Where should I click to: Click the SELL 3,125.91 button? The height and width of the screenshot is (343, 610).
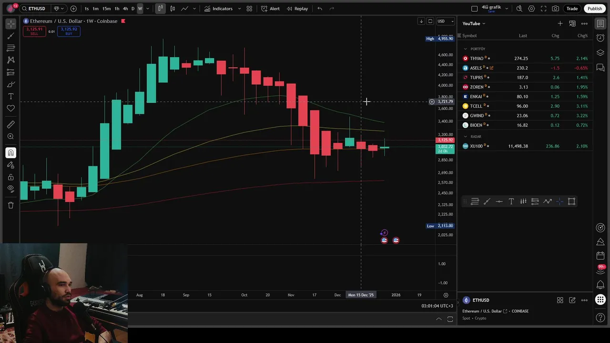coord(34,31)
